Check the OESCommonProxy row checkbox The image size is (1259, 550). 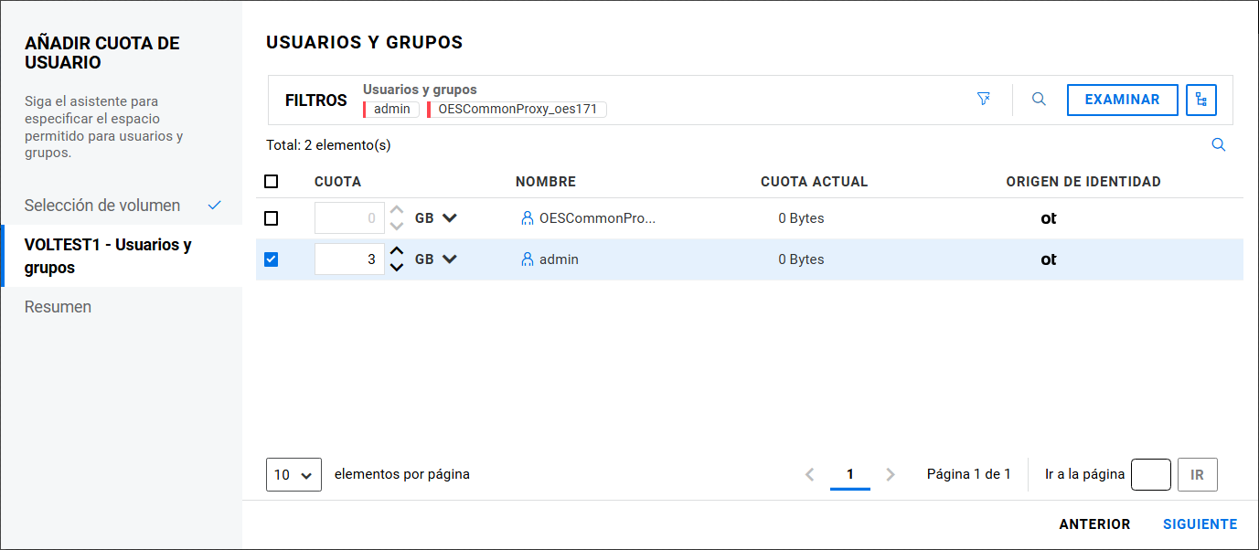point(271,218)
